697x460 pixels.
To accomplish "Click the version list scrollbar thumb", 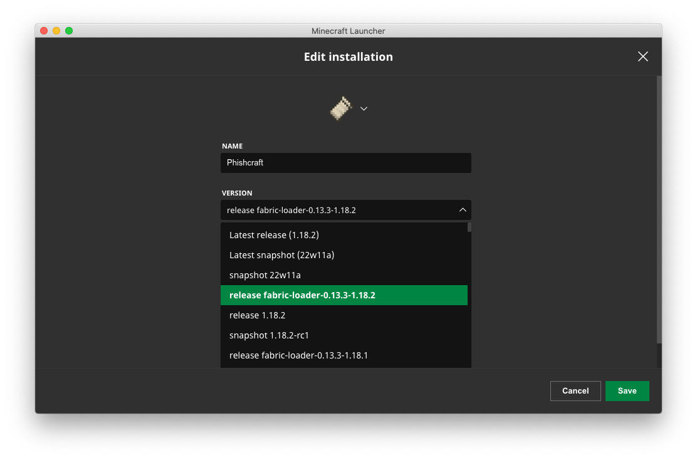I will point(469,227).
